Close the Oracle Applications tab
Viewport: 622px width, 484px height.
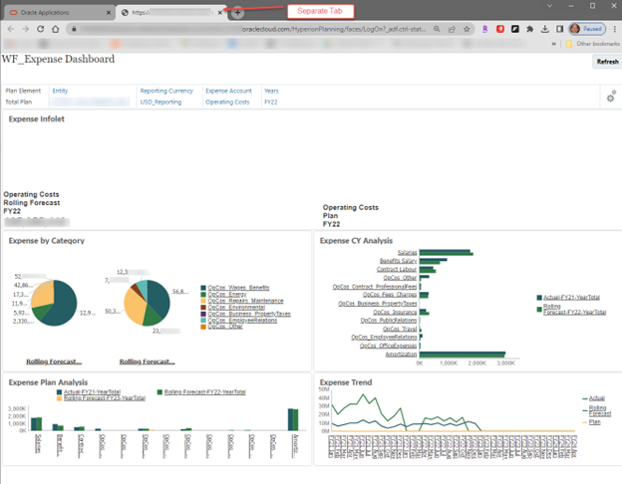click(x=109, y=13)
